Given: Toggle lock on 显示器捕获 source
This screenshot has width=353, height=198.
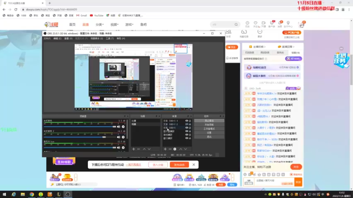Looking at the screenshot, I should point(190,131).
